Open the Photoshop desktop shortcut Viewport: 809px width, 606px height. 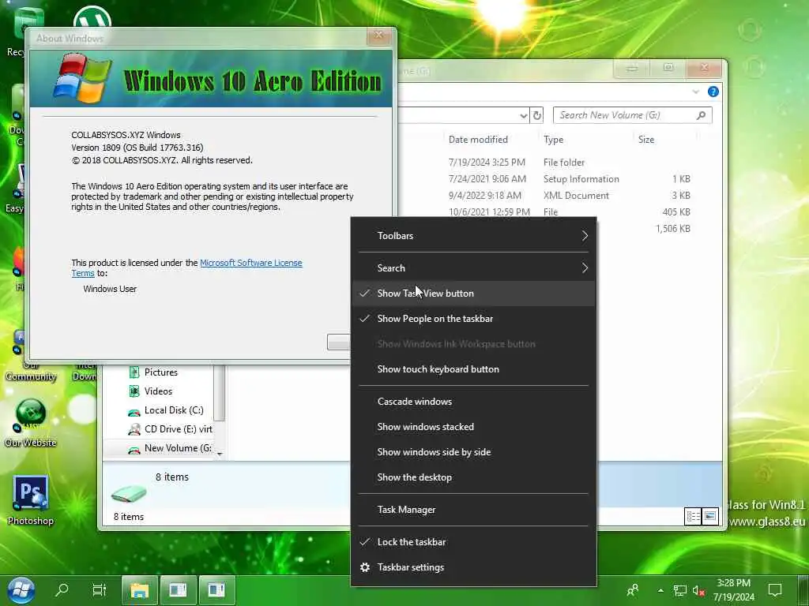[31, 499]
